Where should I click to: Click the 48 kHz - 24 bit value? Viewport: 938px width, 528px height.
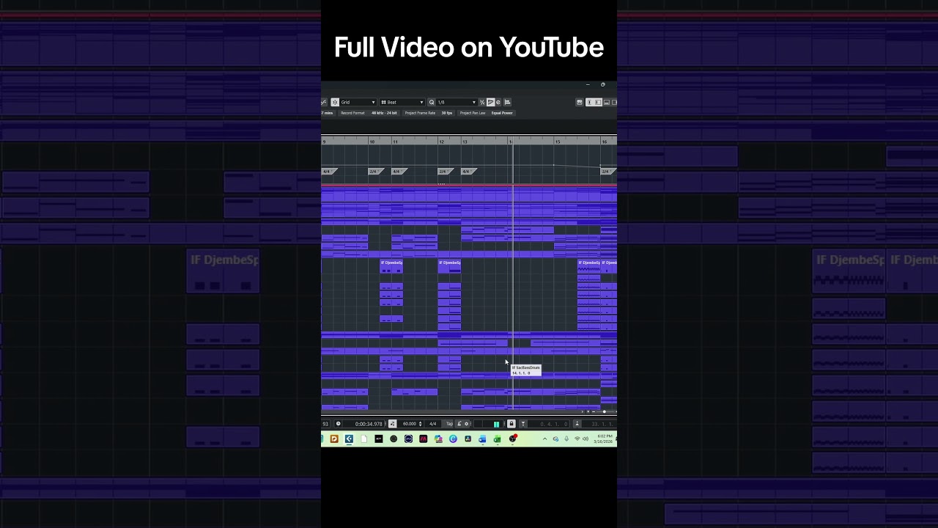(384, 113)
